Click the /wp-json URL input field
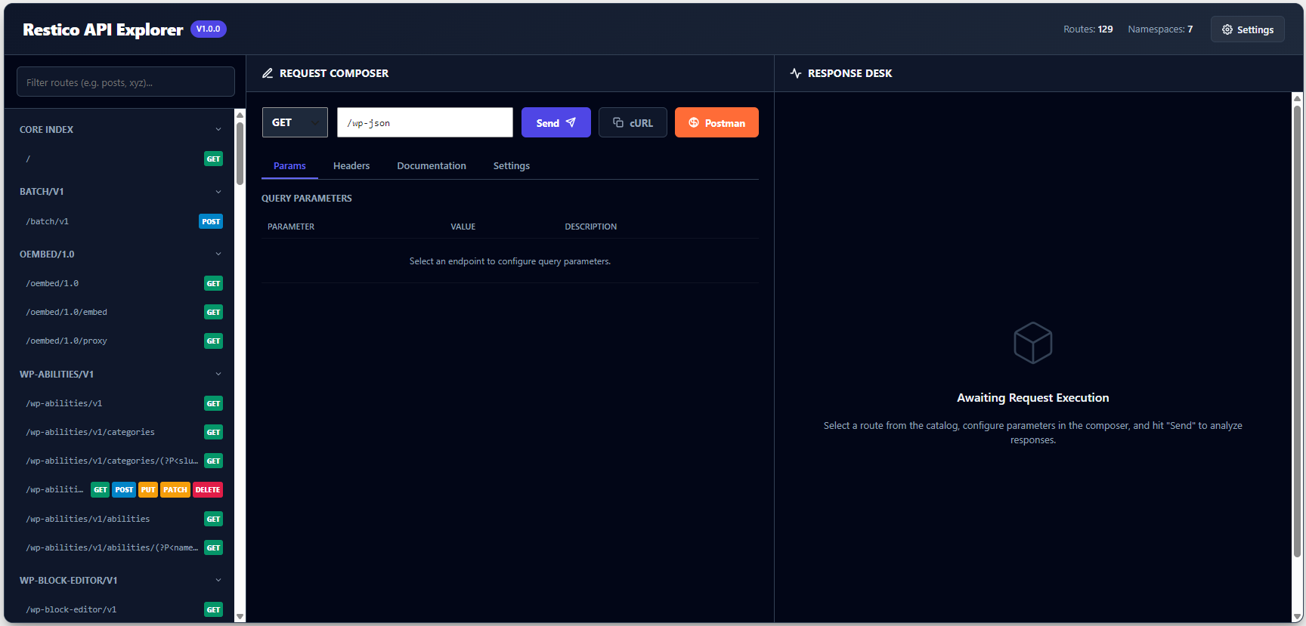1306x626 pixels. click(x=425, y=122)
